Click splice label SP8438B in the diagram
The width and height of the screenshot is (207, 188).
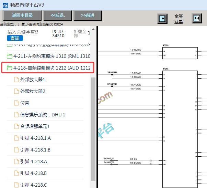click(112, 84)
